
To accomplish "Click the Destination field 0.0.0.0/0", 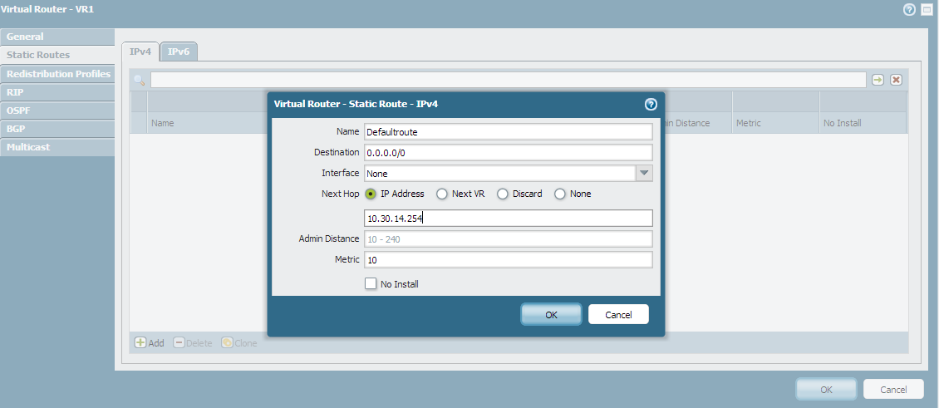I will click(x=509, y=152).
